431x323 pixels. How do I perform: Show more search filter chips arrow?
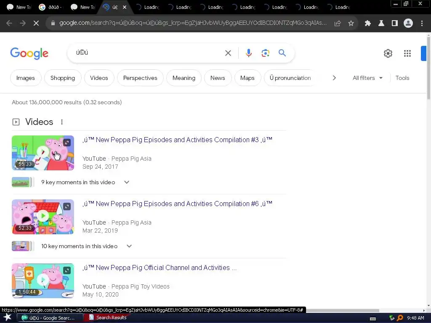334,78
